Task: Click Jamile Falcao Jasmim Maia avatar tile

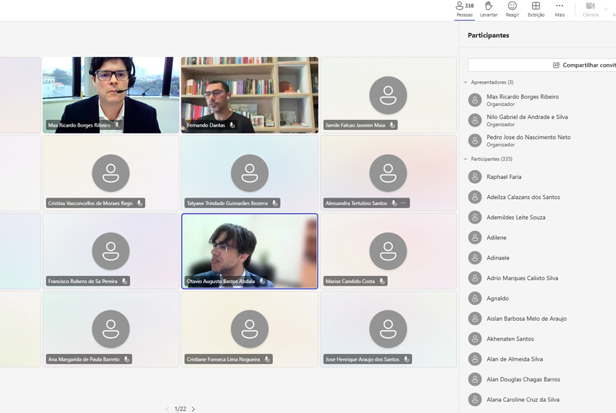Action: coord(388,95)
